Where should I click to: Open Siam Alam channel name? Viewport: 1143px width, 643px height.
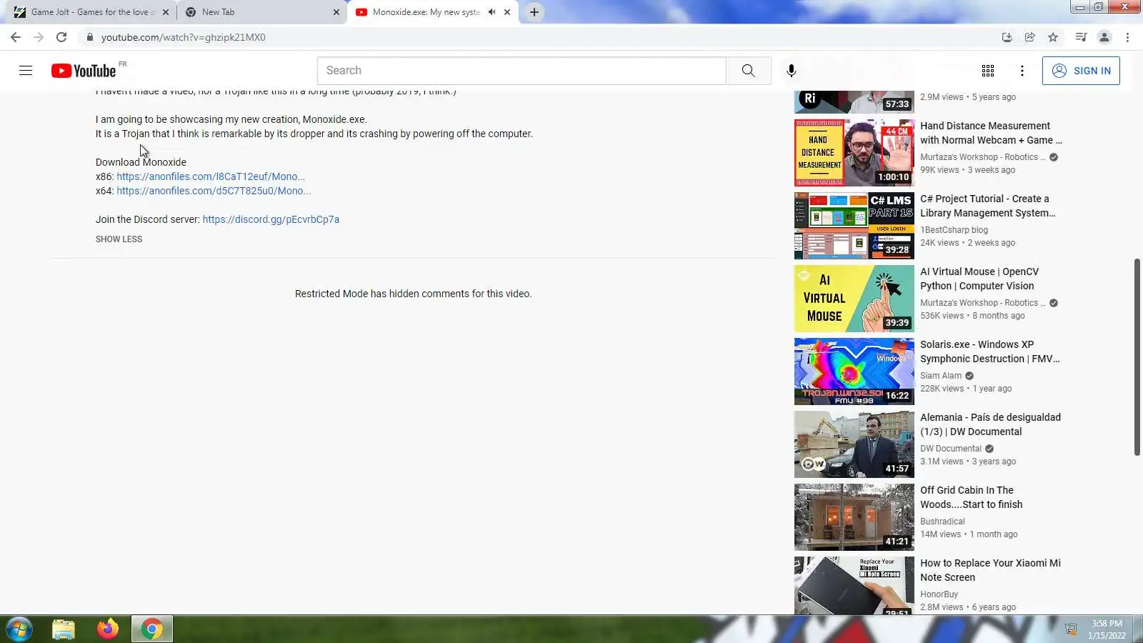pos(941,376)
